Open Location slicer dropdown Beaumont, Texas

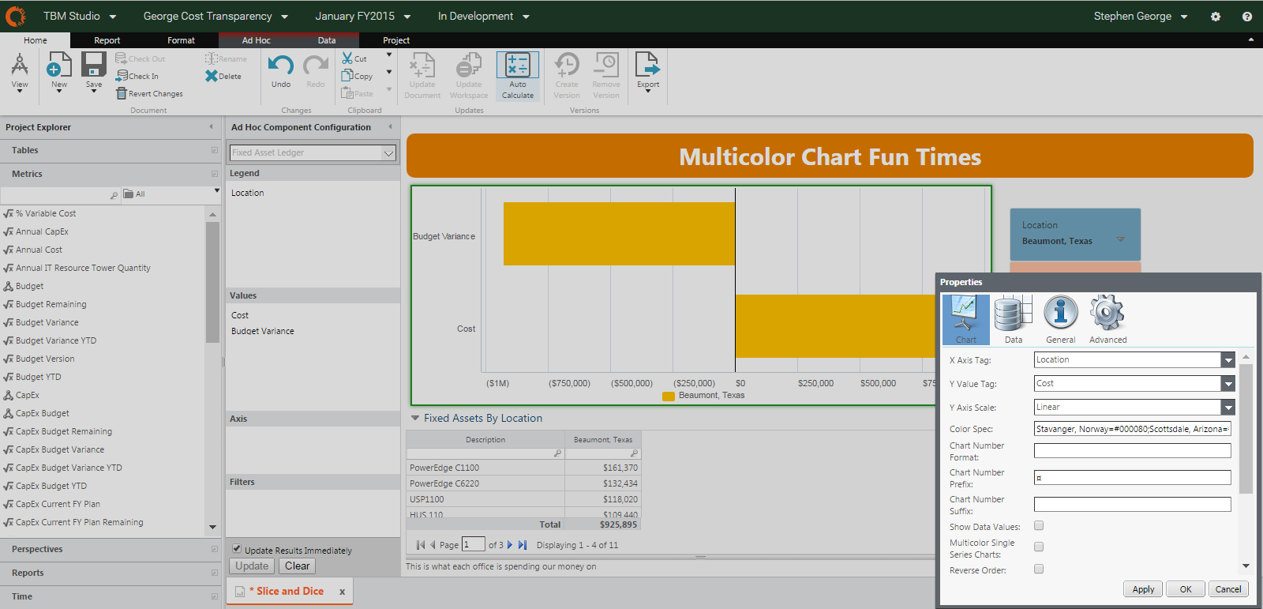coord(1120,240)
